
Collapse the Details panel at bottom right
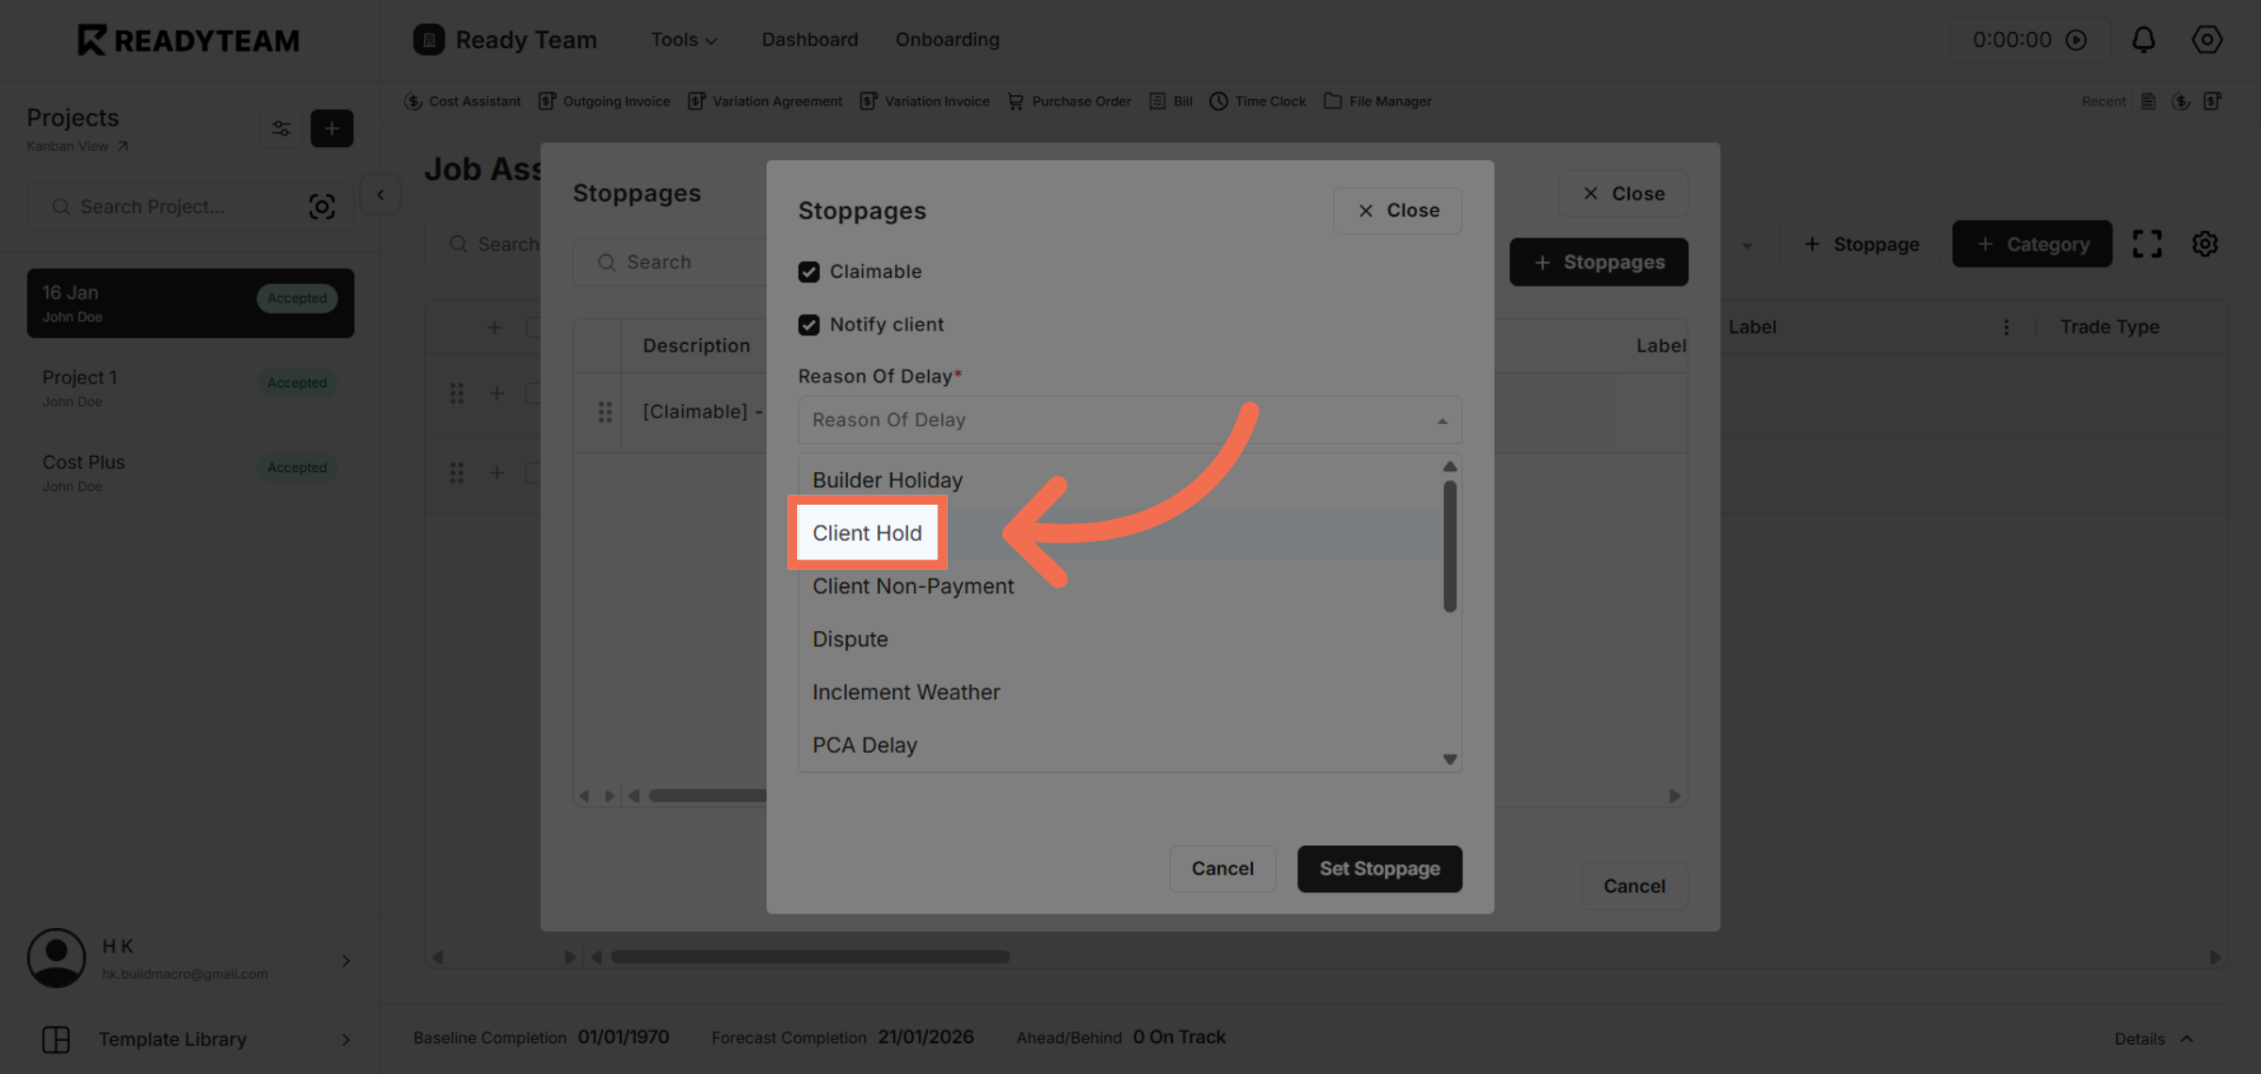[2154, 1038]
